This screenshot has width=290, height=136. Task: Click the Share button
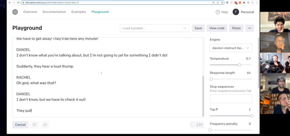pos(236,28)
